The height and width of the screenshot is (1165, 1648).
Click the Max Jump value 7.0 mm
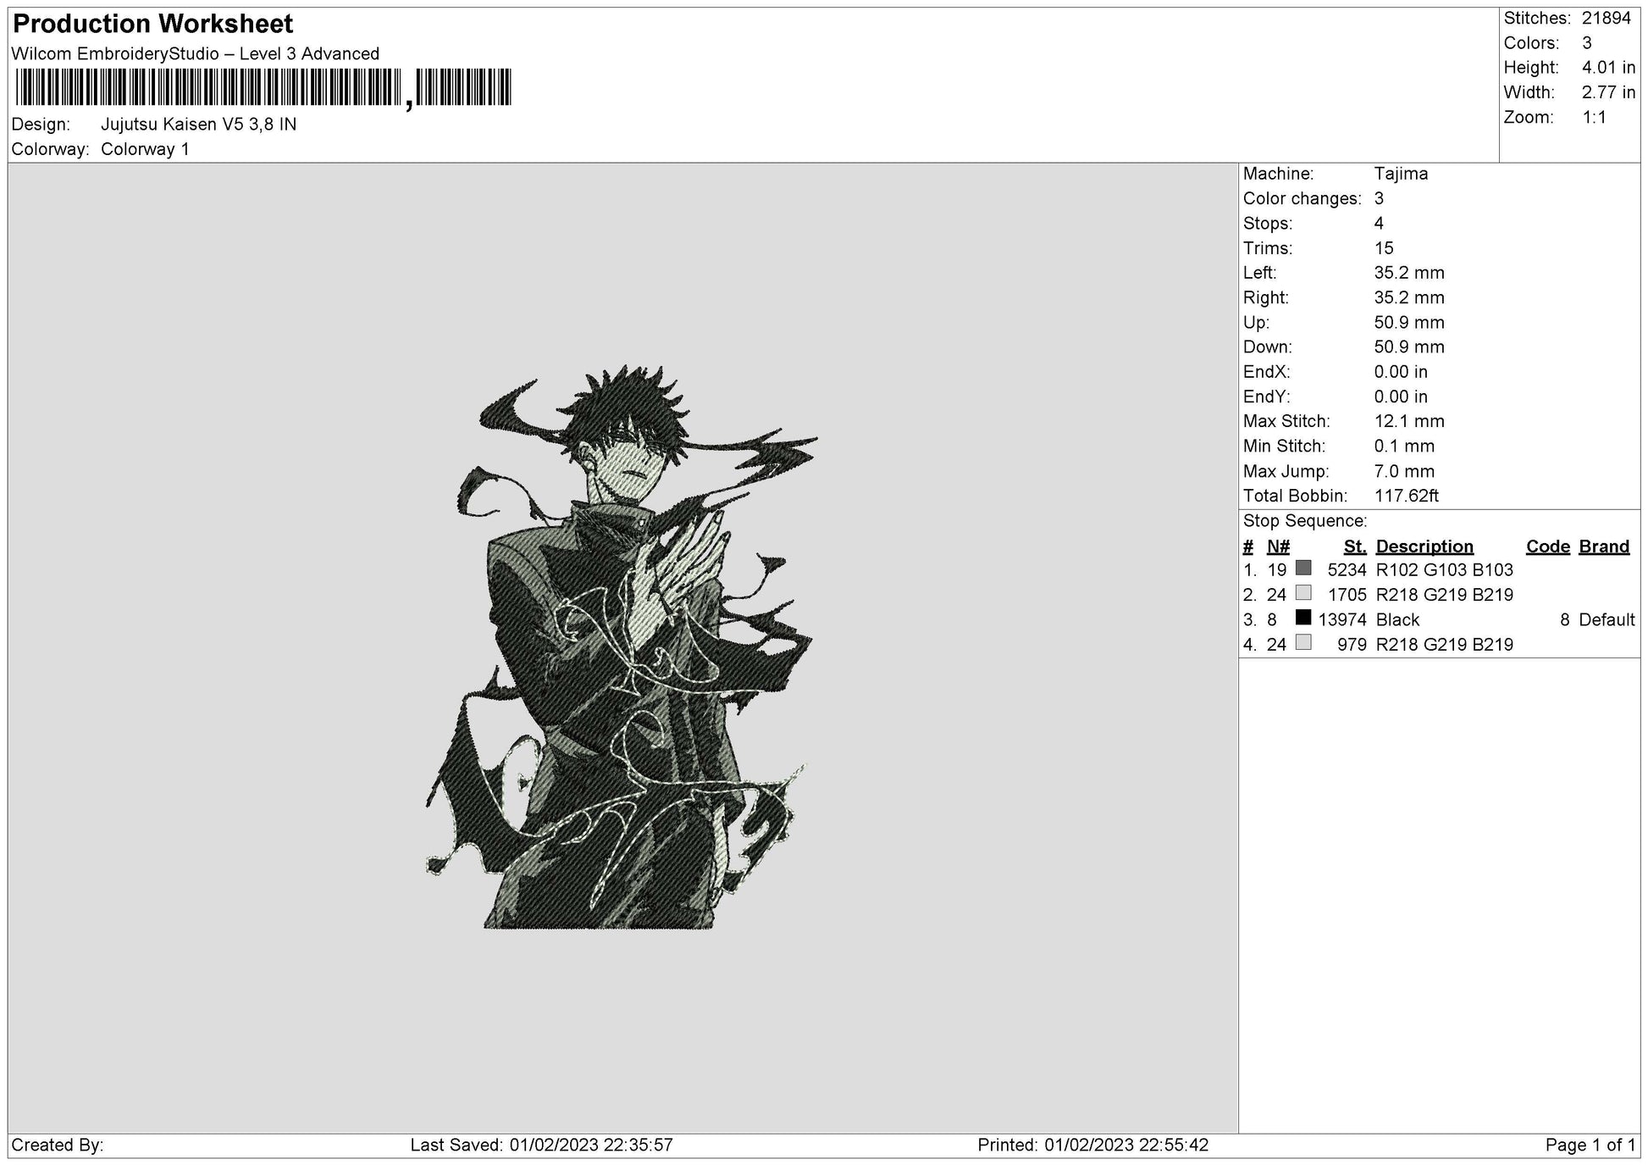tap(1404, 472)
